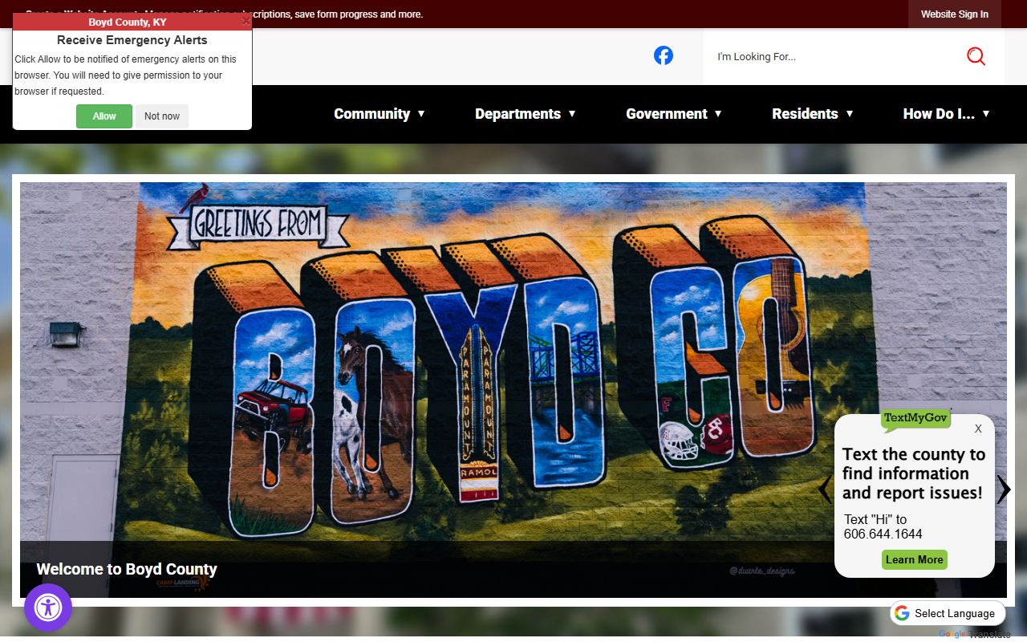This screenshot has height=642, width=1027.
Task: Allow emergency alert notifications
Action: point(104,116)
